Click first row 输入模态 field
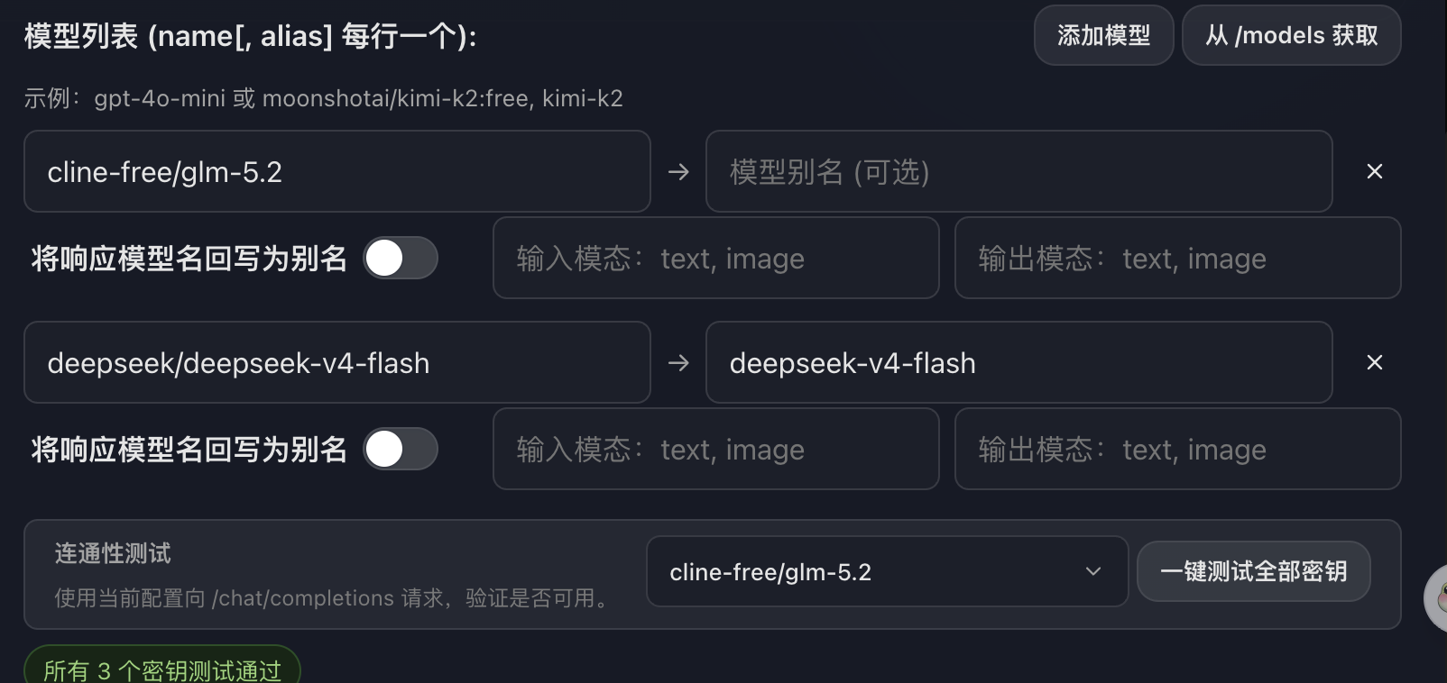 (716, 258)
